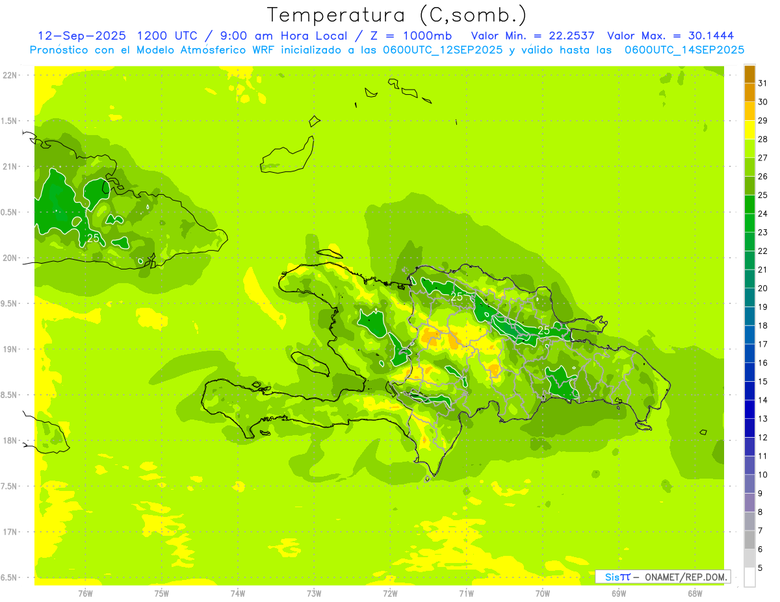Select the blue legend swatch between 13 and 14
Viewport: 780px width, 602px height.
(x=749, y=409)
